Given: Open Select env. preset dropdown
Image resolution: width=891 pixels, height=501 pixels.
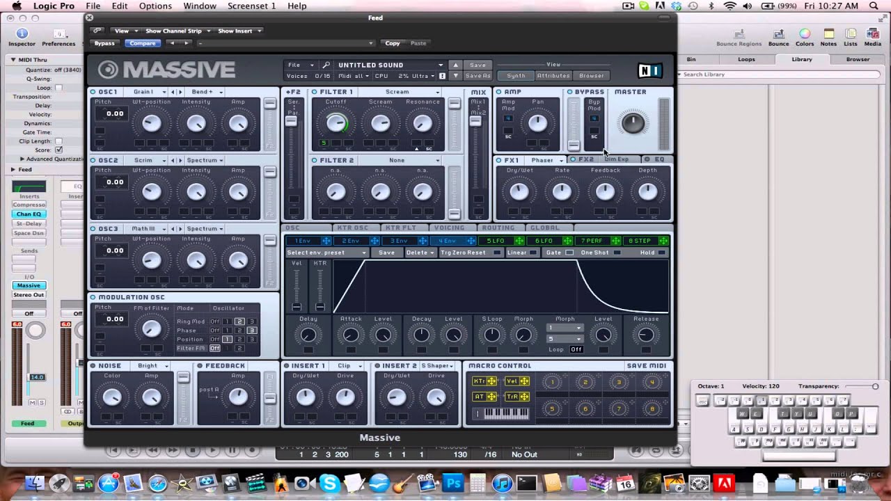Looking at the screenshot, I should coord(326,253).
